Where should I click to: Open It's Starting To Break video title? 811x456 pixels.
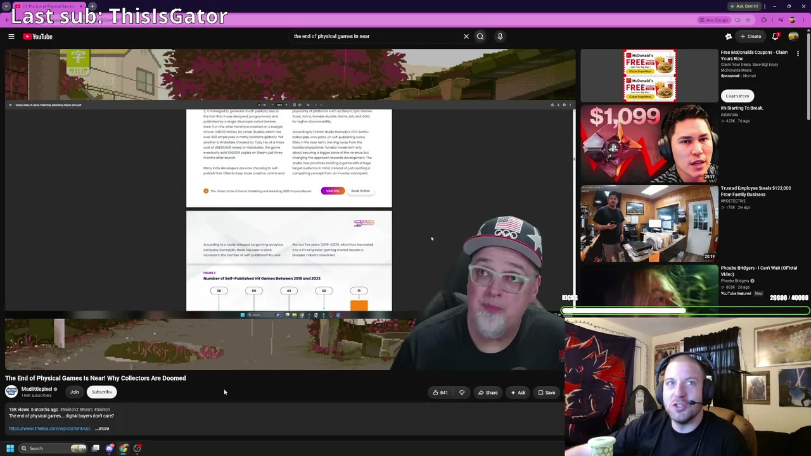[742, 108]
